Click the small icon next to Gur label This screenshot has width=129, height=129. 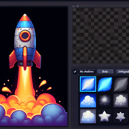(78, 6)
